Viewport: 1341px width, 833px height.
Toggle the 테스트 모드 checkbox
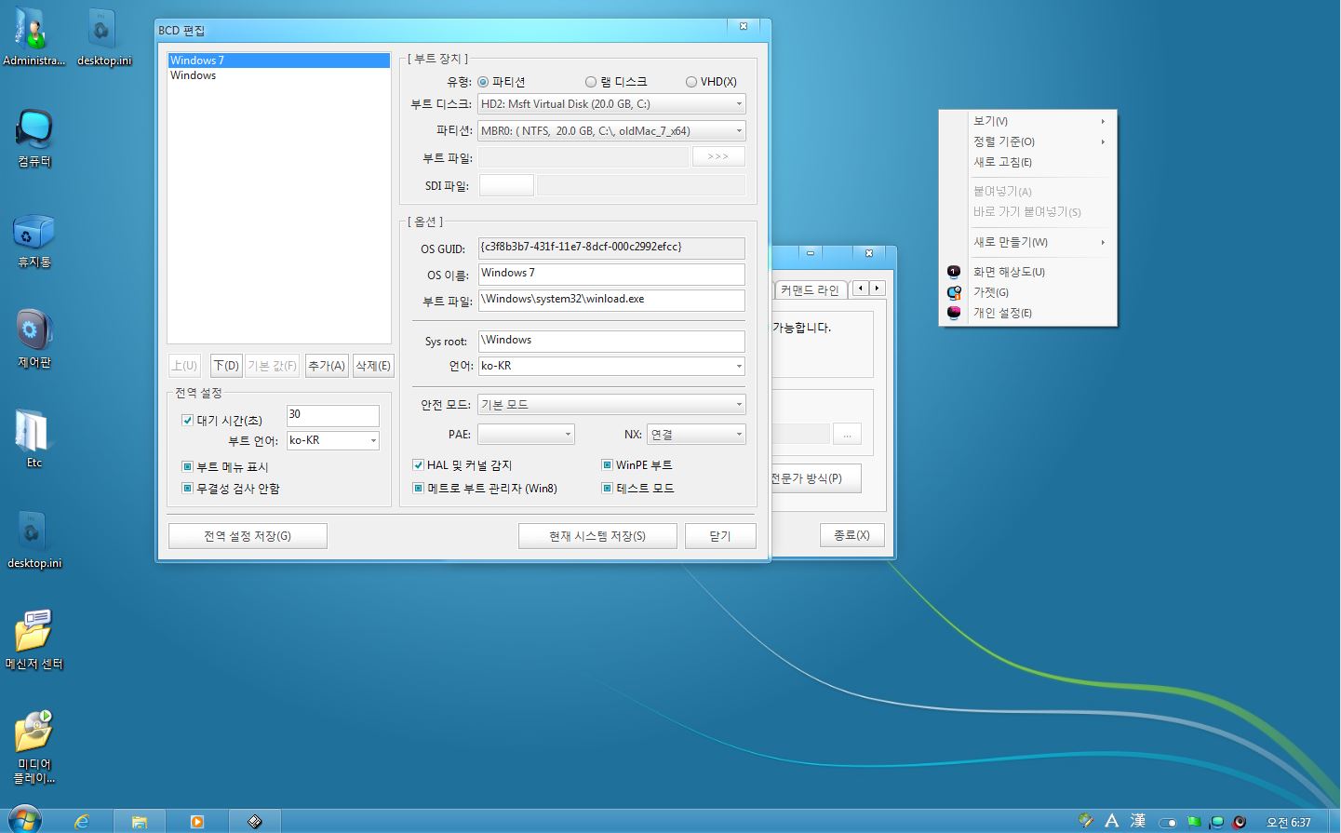coord(607,488)
